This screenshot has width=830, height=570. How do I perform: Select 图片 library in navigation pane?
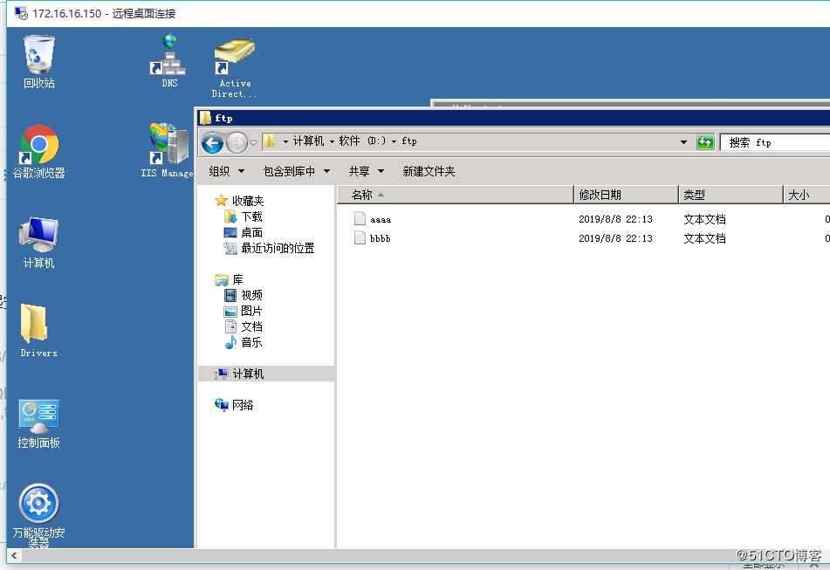tap(244, 311)
